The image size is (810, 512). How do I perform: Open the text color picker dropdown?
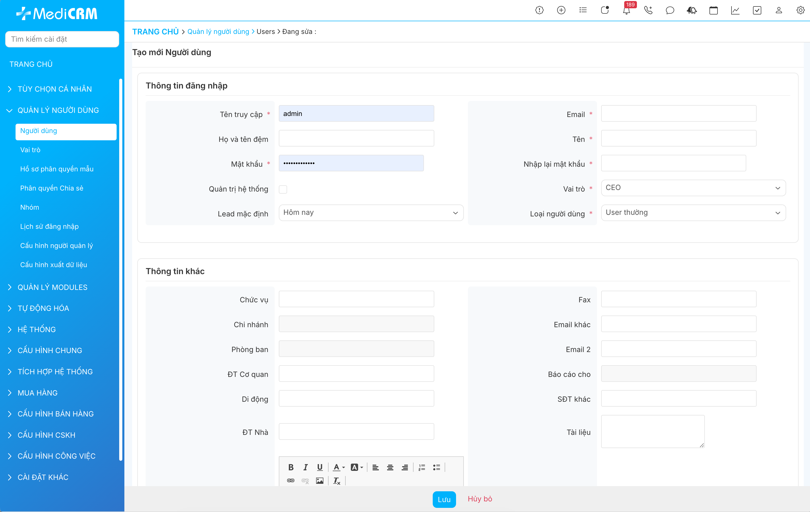339,467
